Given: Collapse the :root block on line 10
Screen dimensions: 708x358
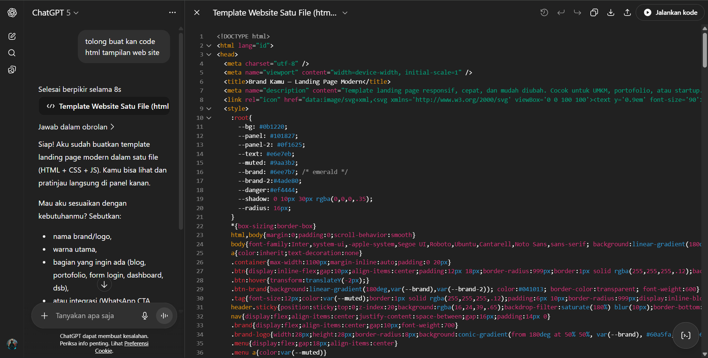Looking at the screenshot, I should coord(209,118).
